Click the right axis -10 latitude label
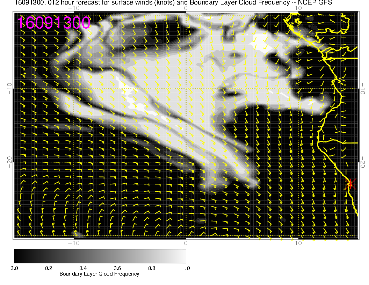 [x=363, y=88]
